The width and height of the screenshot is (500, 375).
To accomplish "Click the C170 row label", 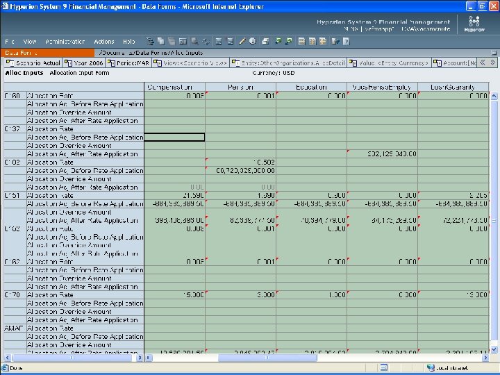I will click(15, 294).
